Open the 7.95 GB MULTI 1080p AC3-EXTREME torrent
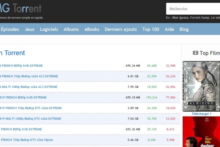The image size is (220, 147). [29, 87]
